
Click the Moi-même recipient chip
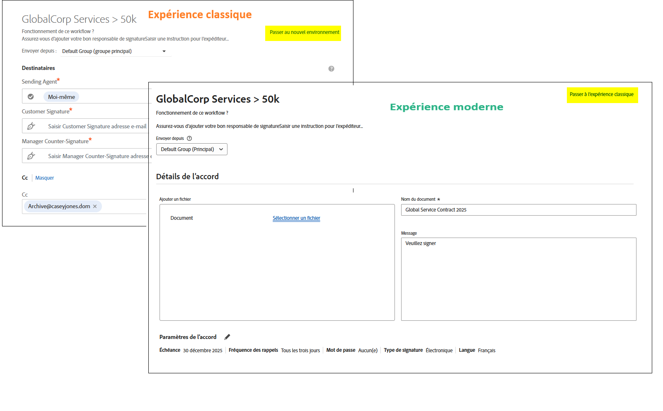tap(61, 97)
